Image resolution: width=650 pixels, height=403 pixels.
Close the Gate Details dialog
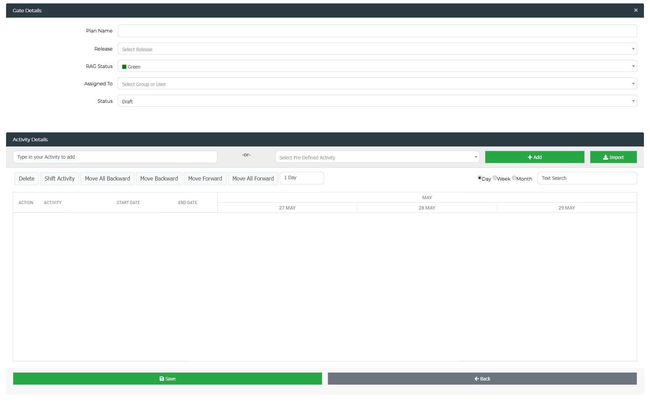pyautogui.click(x=636, y=10)
